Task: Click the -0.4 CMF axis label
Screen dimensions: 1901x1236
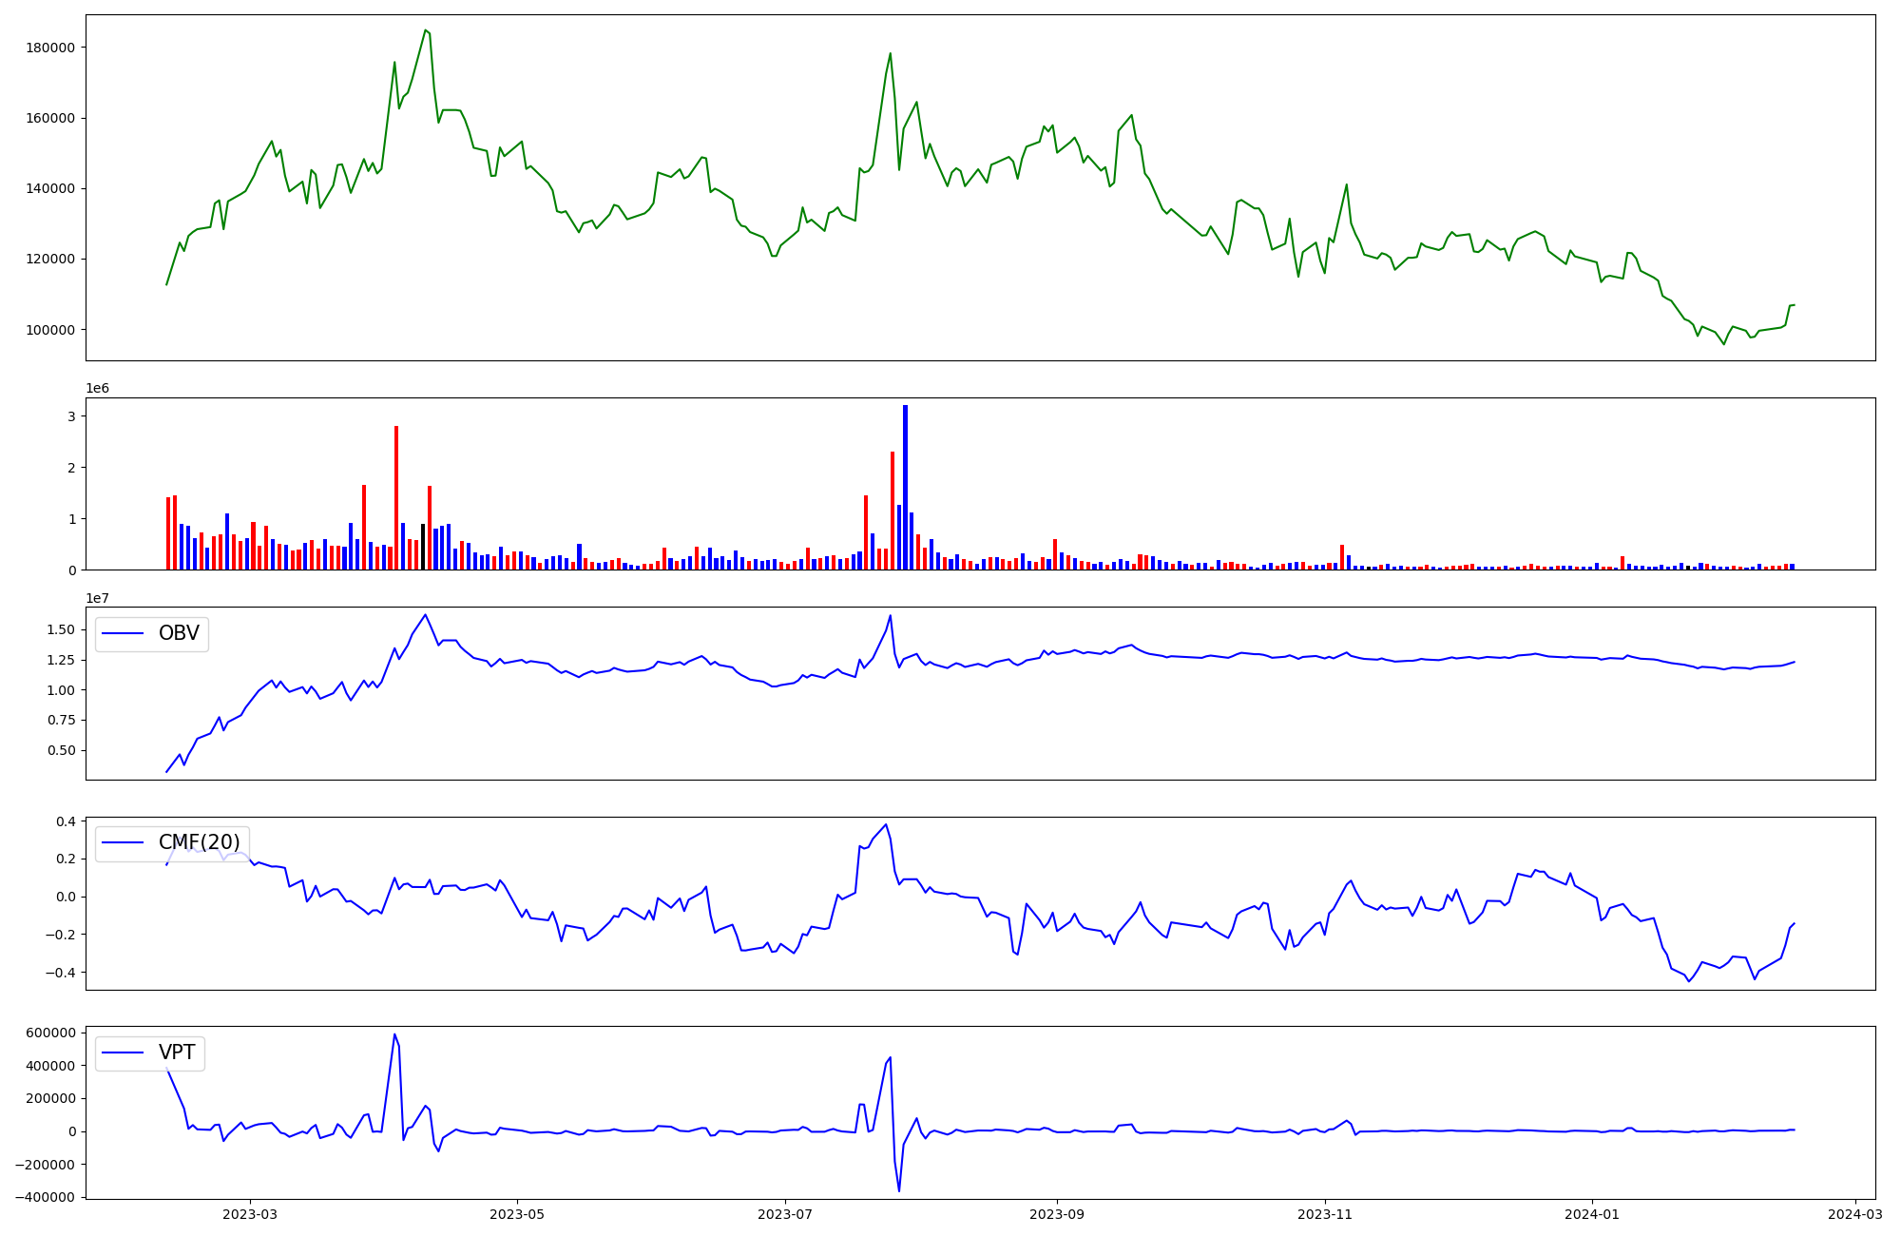Action: 62,973
